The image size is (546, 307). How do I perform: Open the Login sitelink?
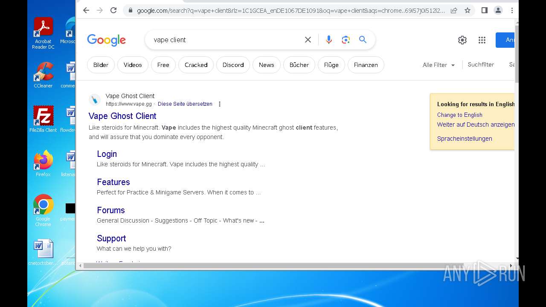107,154
